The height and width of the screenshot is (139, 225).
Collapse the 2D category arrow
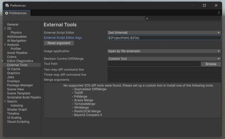(x=5, y=28)
